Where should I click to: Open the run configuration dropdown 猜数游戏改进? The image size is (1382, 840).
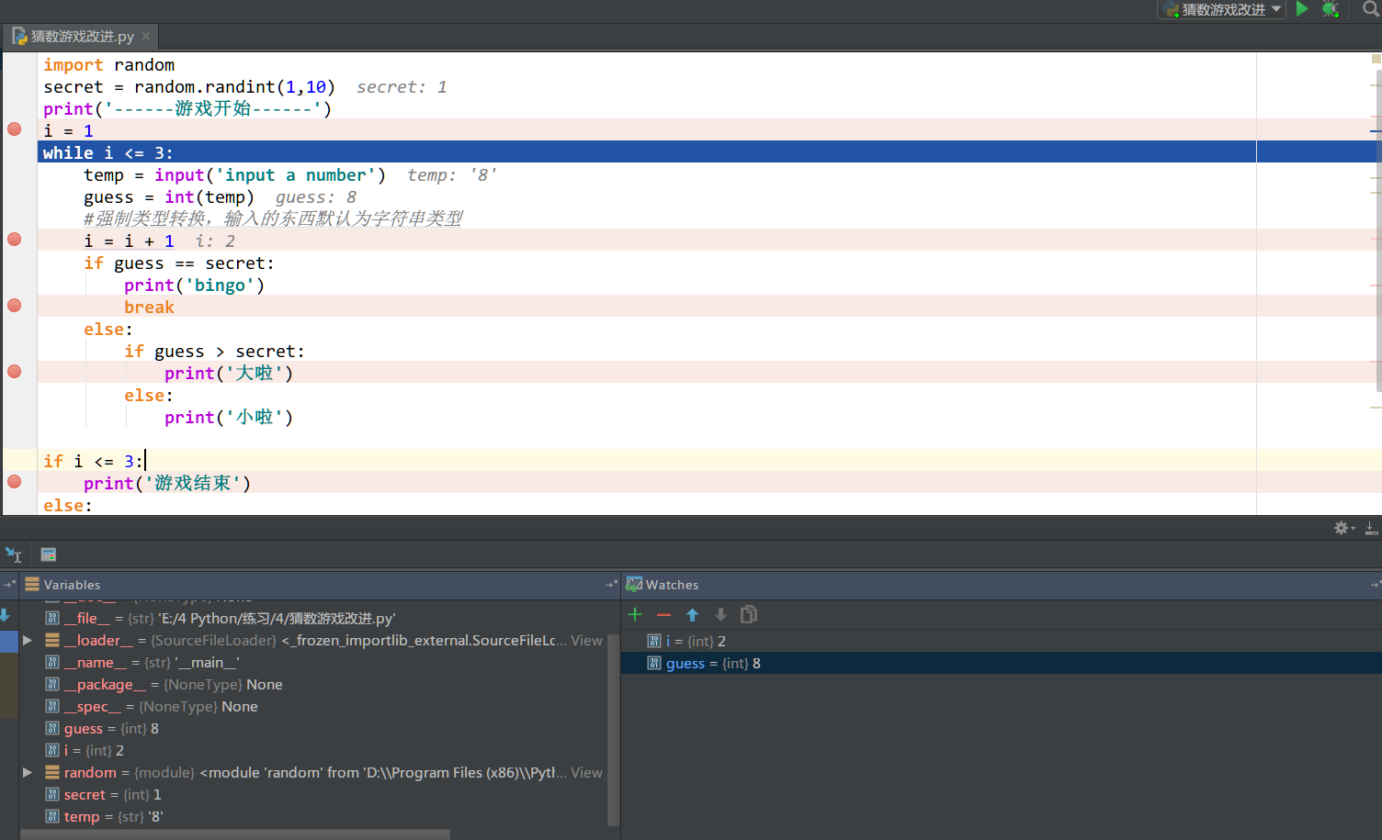click(x=1222, y=9)
